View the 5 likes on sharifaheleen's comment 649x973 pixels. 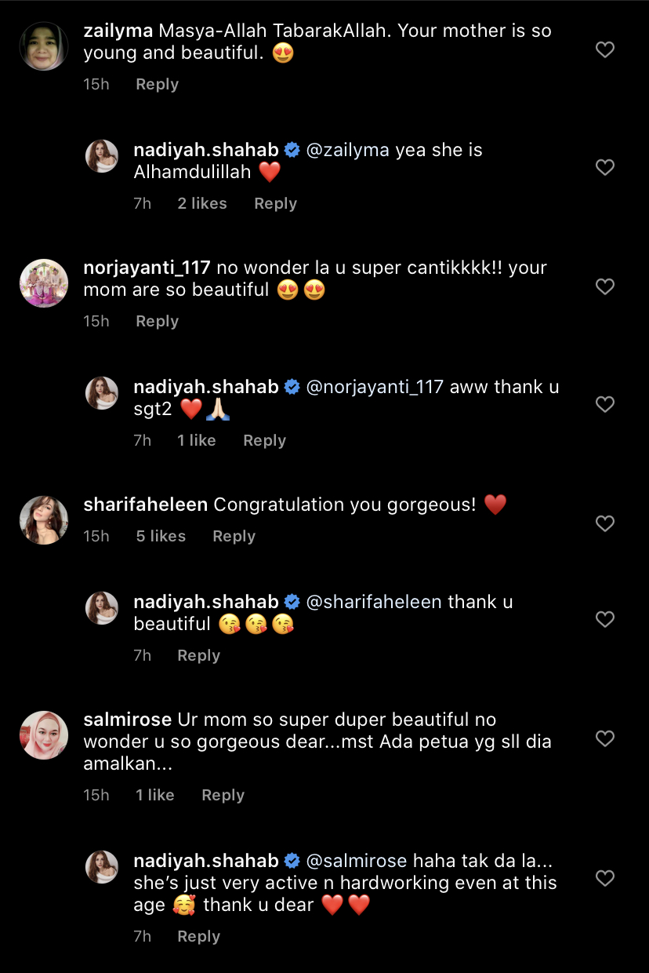[161, 537]
